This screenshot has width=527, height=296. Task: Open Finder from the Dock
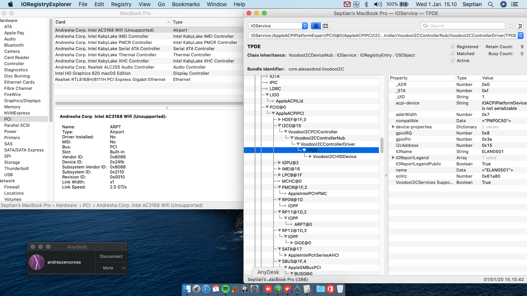point(187,289)
